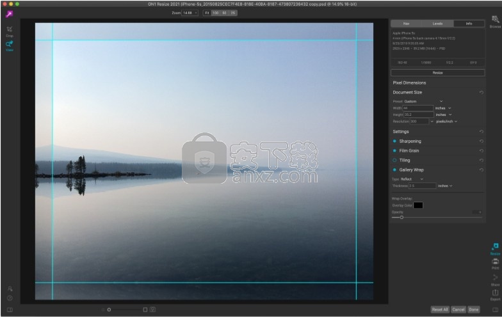The height and width of the screenshot is (318, 502).
Task: Open the user account icon
Action: pos(10,289)
